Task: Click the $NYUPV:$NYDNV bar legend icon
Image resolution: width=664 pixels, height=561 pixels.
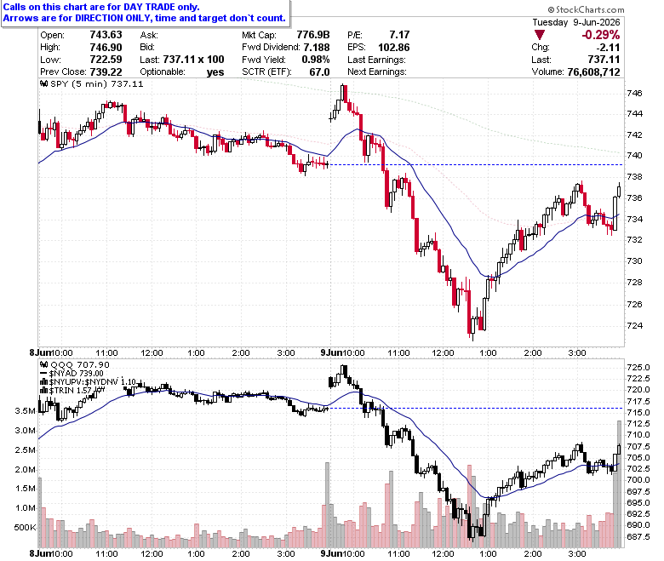Action: 43,382
